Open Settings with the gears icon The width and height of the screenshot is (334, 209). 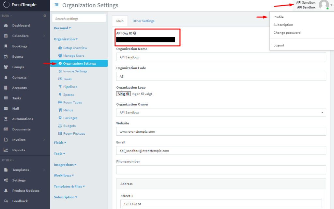[6, 180]
